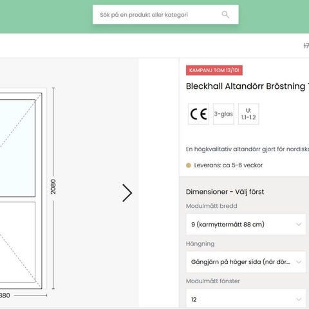Click the 'Modulmått bredd' label
This screenshot has height=309, width=309.
click(x=212, y=206)
